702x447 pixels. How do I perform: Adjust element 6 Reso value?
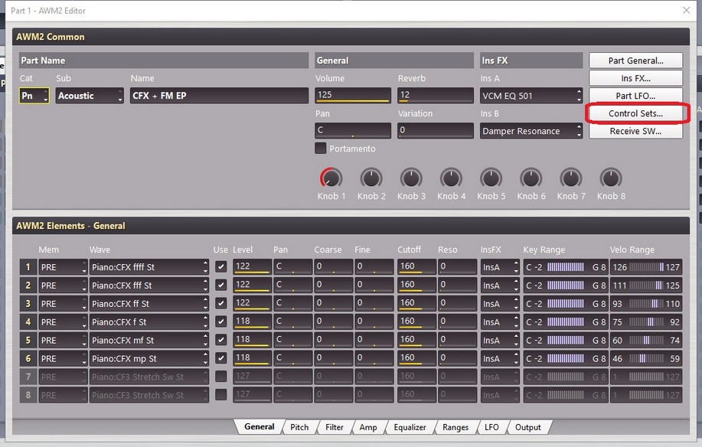[x=457, y=359]
